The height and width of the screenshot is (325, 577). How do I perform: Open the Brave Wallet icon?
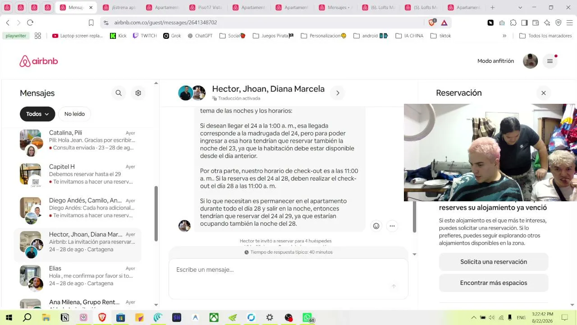point(536,23)
